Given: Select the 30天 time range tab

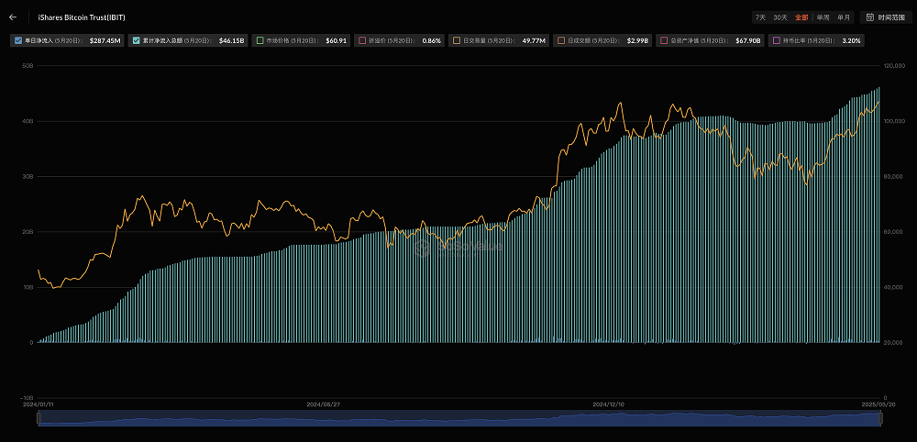Looking at the screenshot, I should 780,17.
